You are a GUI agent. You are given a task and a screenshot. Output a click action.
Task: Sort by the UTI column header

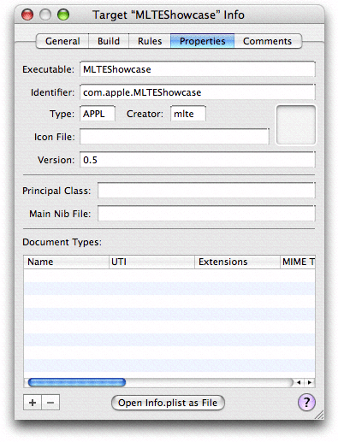151,262
